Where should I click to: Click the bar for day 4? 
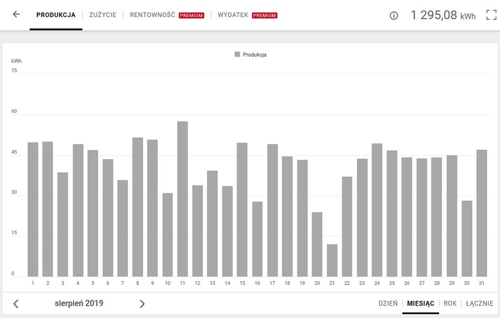(78, 210)
